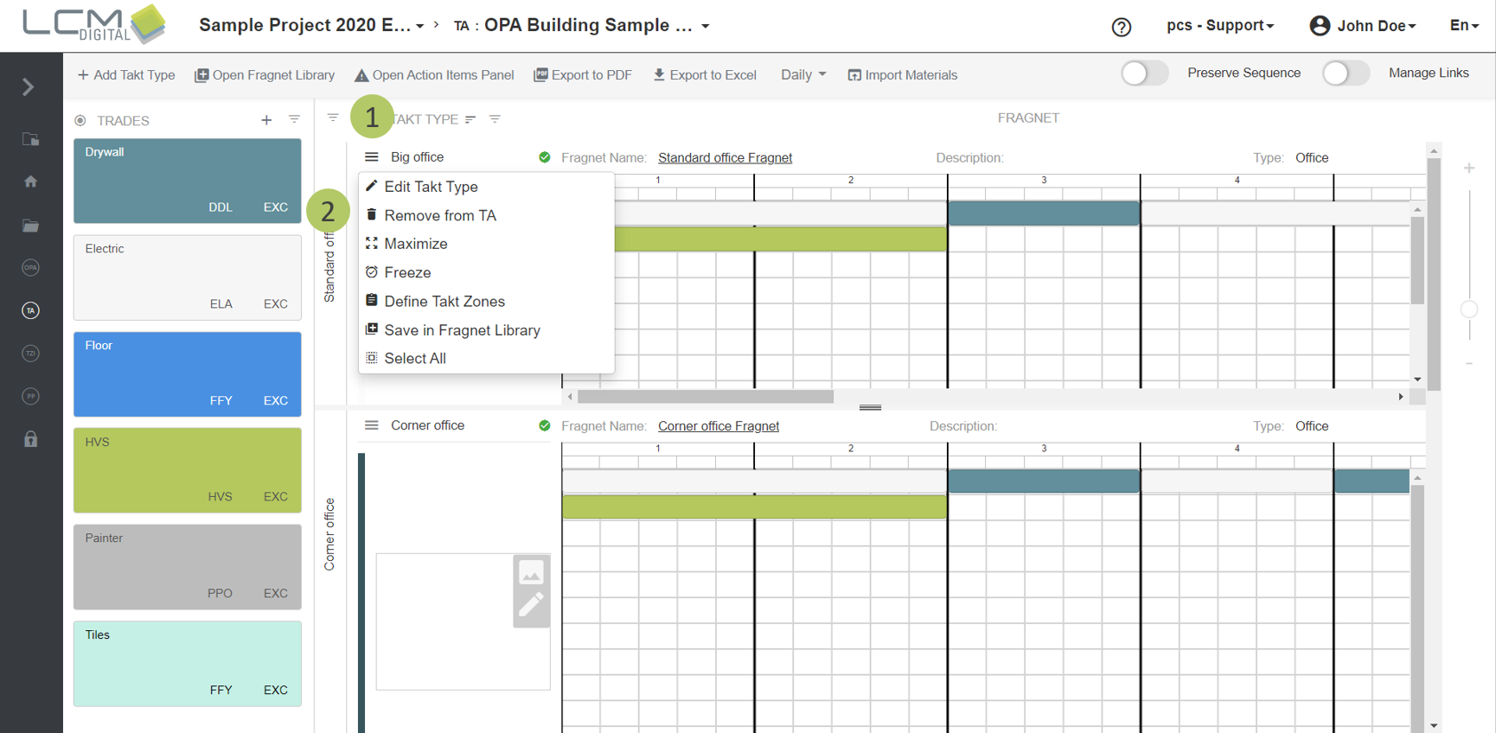Click the help question mark icon
Image resolution: width=1496 pixels, height=733 pixels.
pyautogui.click(x=1121, y=27)
